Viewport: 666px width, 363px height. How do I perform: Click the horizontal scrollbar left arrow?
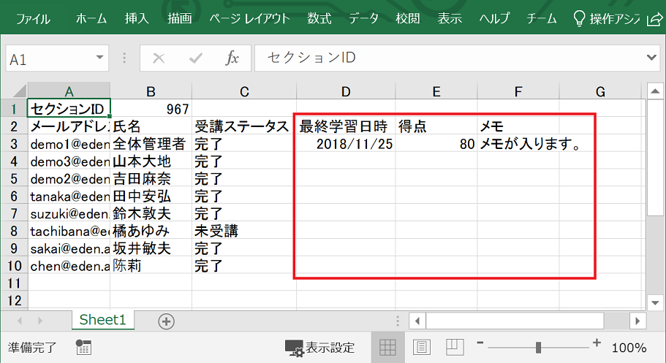(x=417, y=321)
